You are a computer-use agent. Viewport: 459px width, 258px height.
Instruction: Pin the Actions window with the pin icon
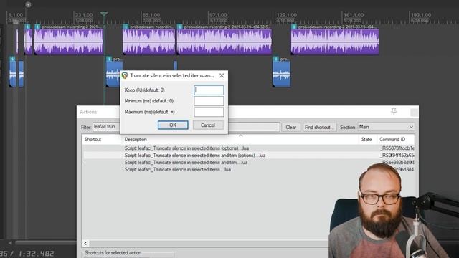[394, 111]
